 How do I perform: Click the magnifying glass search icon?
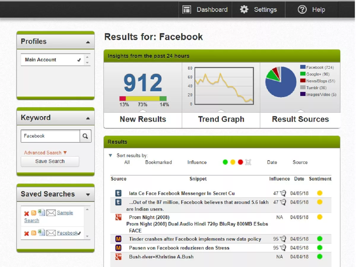tap(85, 136)
